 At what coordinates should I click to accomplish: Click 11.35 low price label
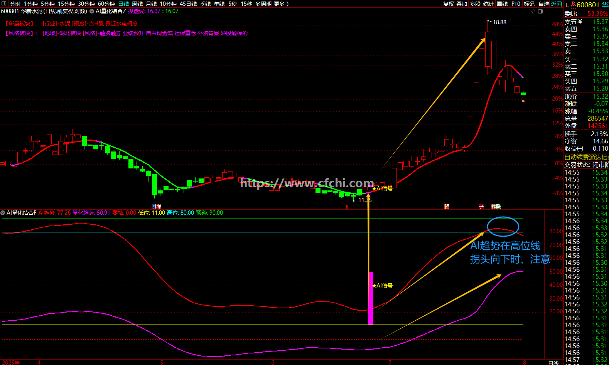pos(365,200)
